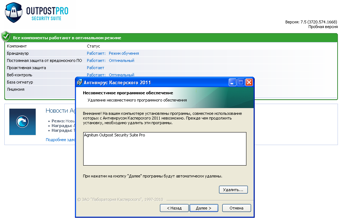Click the green checkmark shield status icon
339x221 pixels.
6,36
